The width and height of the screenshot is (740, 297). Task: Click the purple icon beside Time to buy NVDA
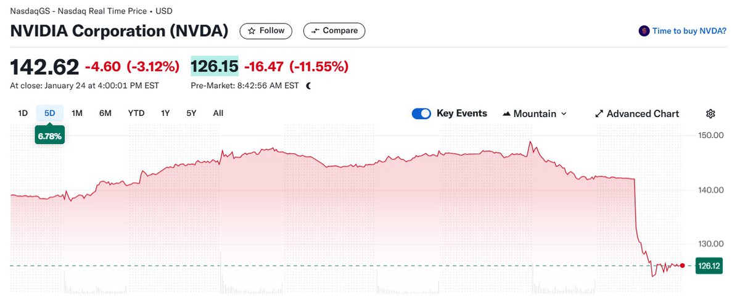644,31
